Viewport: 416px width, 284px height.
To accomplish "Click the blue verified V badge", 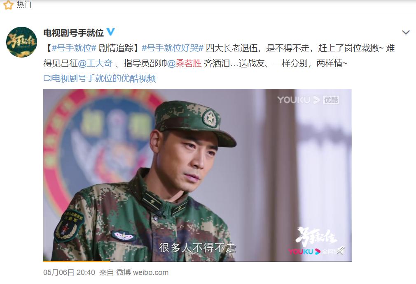I will click(x=111, y=32).
